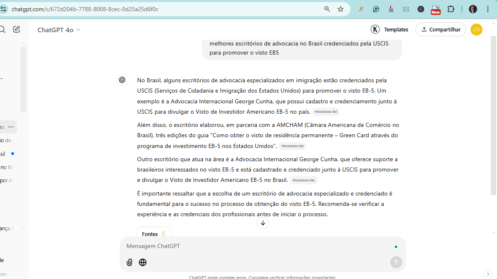Click the zoom magnifier icon in address bar

click(x=327, y=9)
